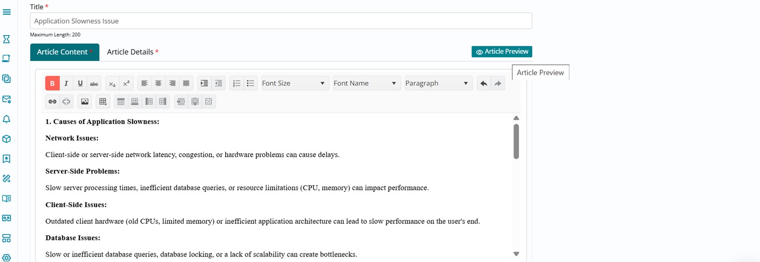The width and height of the screenshot is (760, 262).
Task: Click editor scrollbar down arrow
Action: click(516, 254)
